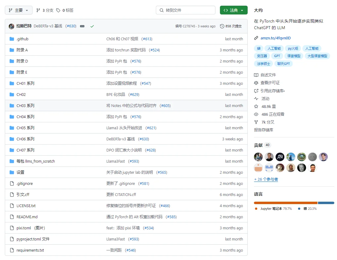Image resolution: width=337 pixels, height=260 pixels.
Task: Click the fork icon next to 7k 分叉
Action: pyautogui.click(x=256, y=122)
